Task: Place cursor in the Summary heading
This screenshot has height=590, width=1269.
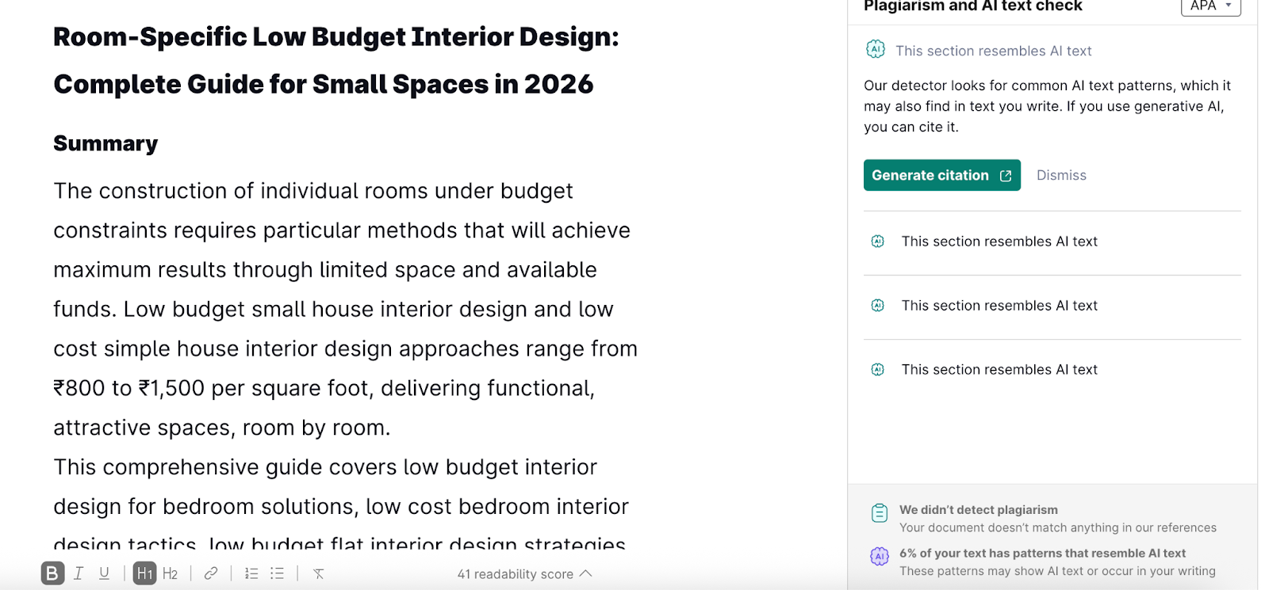Action: point(105,143)
